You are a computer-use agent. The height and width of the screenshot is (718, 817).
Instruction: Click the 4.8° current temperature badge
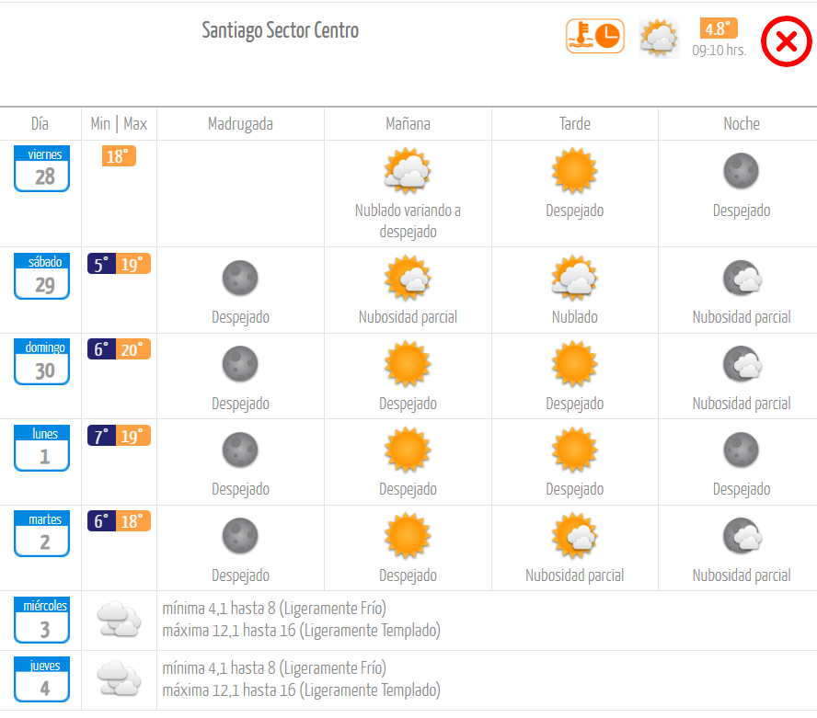point(719,28)
